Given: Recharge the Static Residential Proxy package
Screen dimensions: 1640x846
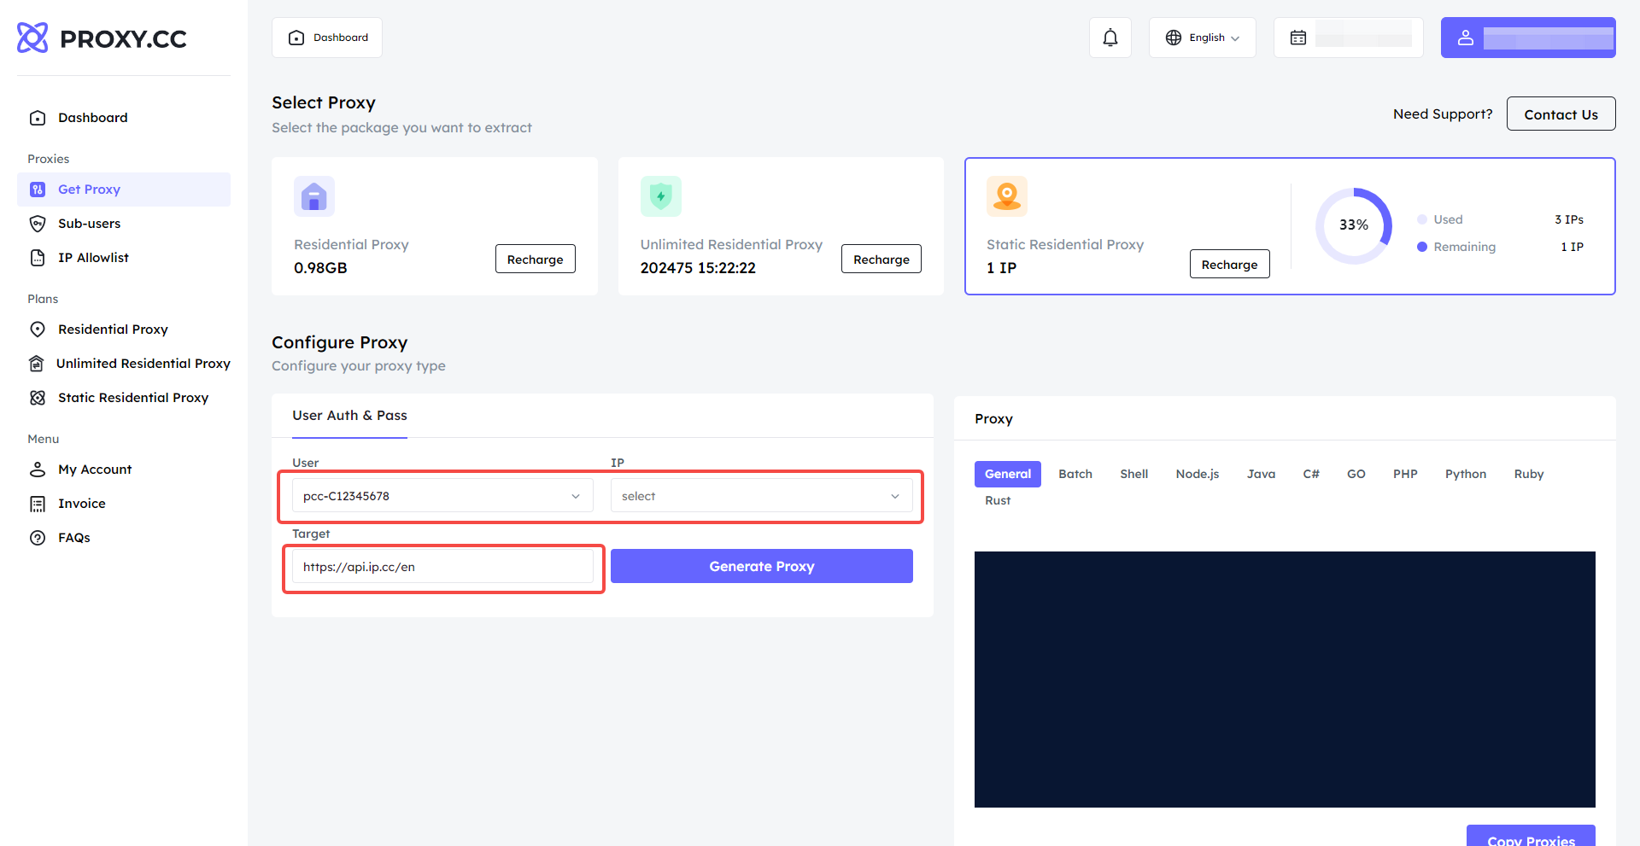Looking at the screenshot, I should coord(1229,265).
